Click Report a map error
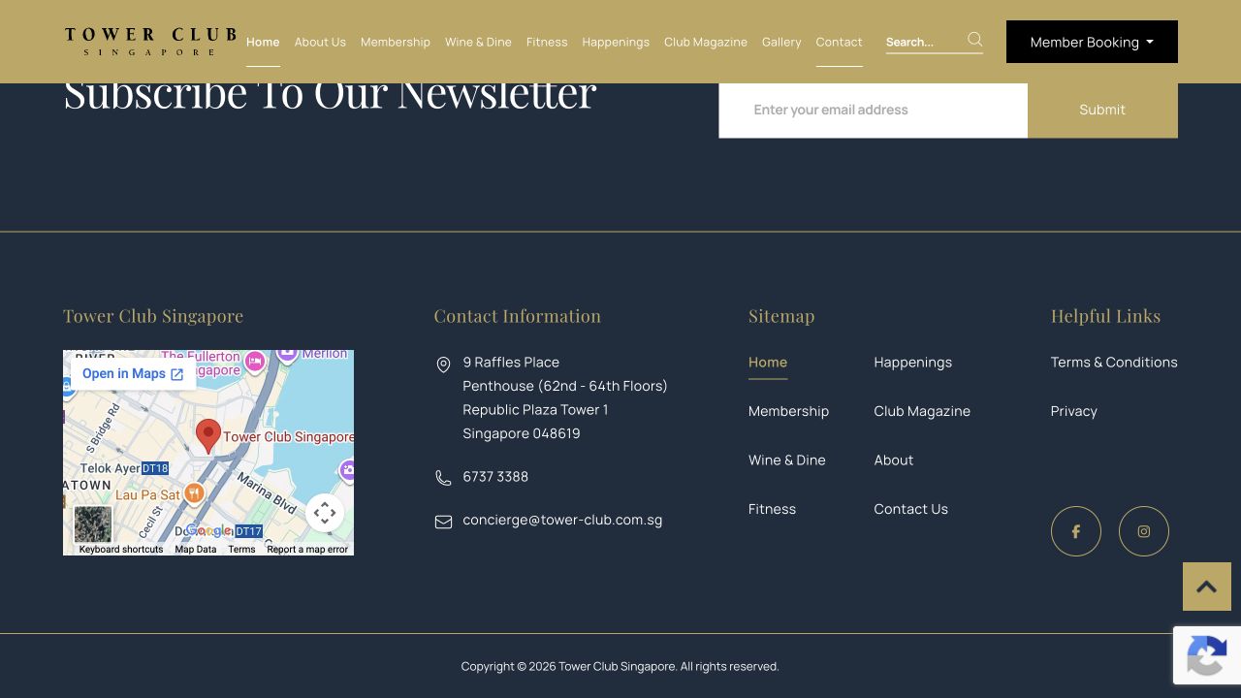Image resolution: width=1241 pixels, height=698 pixels. point(307,550)
